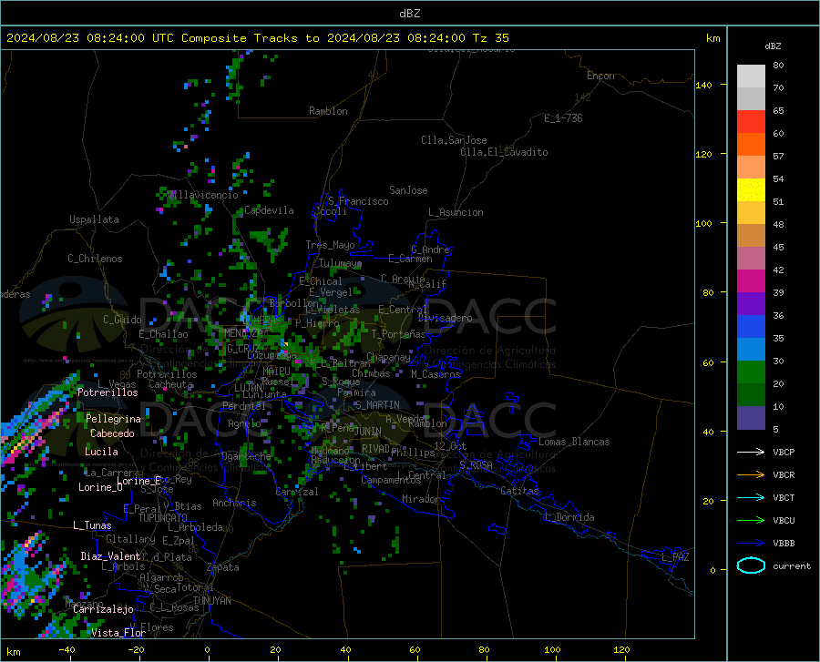This screenshot has width=820, height=662.
Task: Click the Catitas label
Action: 520,491
